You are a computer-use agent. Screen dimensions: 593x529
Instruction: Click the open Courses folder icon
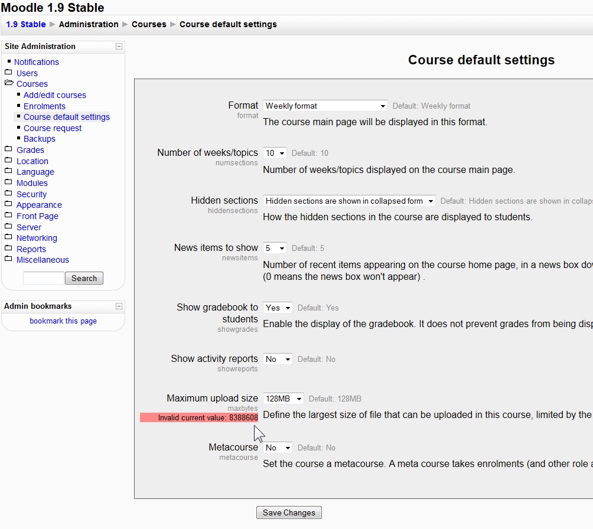click(9, 83)
